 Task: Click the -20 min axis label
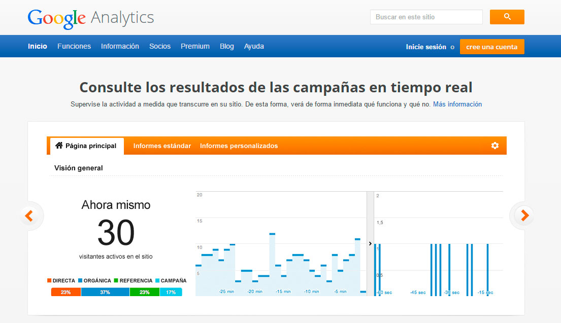tap(255, 292)
